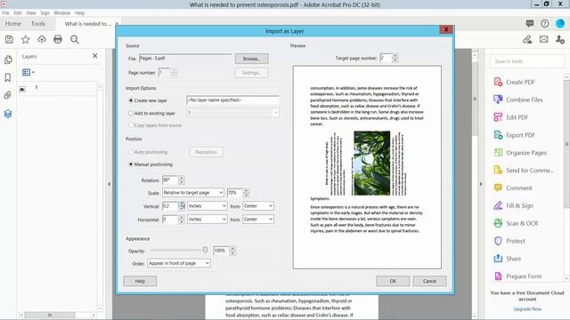This screenshot has width=570, height=320.
Task: Open the Horizontal from Center dropdown
Action: coord(258,220)
